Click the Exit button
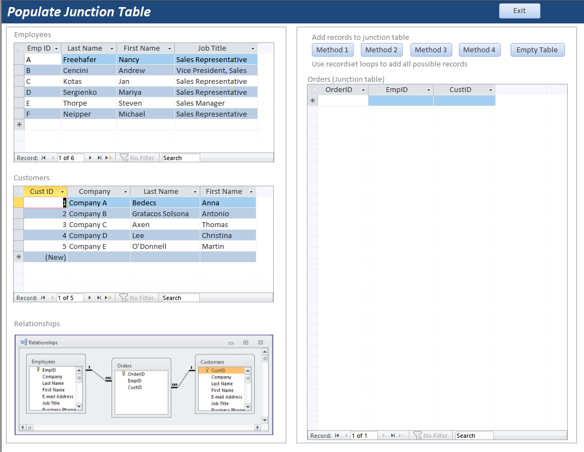This screenshot has height=452, width=584. pos(519,10)
